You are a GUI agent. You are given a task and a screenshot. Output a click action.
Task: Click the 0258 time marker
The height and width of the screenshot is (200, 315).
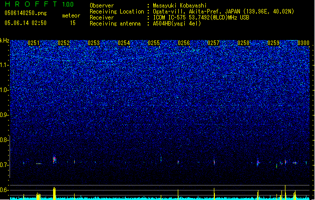[x=243, y=43]
